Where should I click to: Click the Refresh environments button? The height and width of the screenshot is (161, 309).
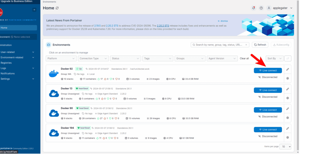tap(260, 45)
